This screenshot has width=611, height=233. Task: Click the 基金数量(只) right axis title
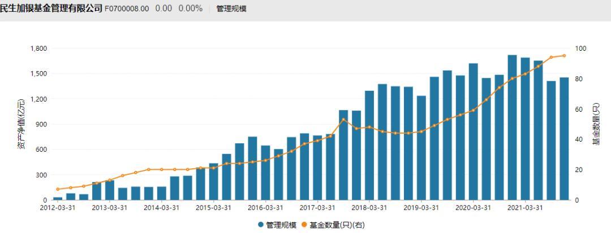(596, 124)
